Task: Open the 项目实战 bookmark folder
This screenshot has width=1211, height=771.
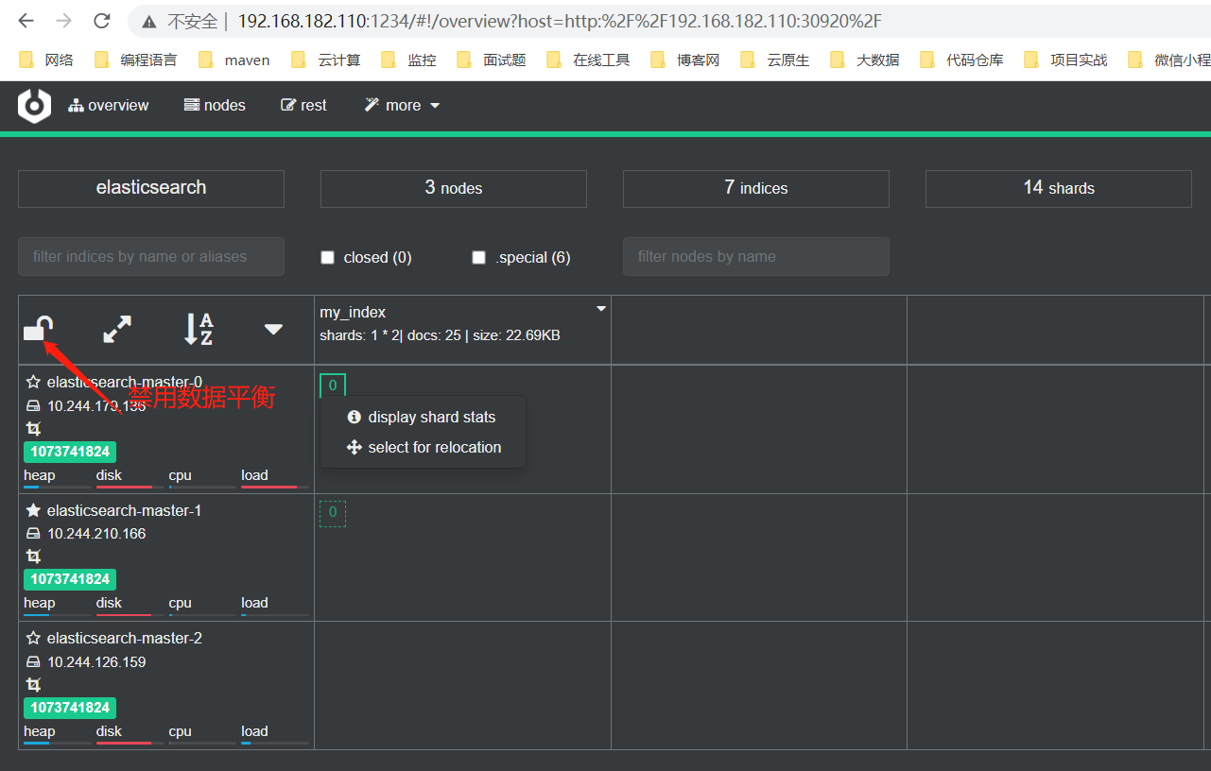Action: click(1065, 60)
